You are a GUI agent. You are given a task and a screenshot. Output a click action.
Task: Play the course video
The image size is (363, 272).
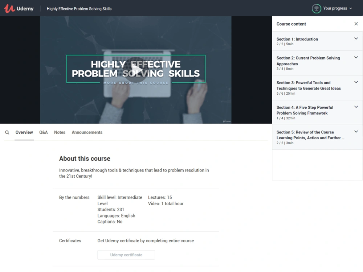(x=136, y=70)
